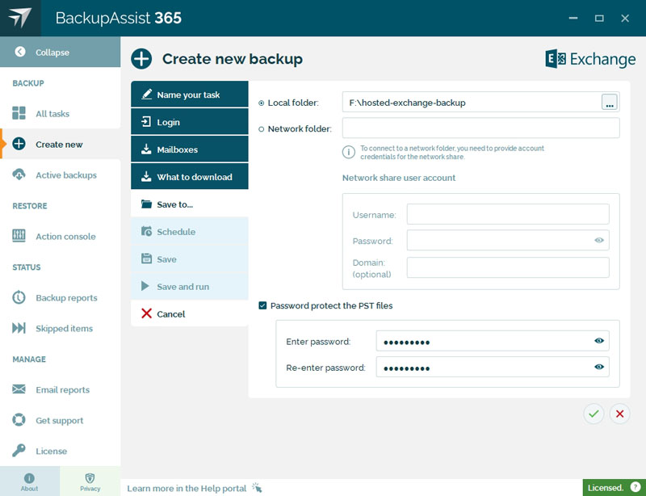
Task: Click the Save and run play icon
Action: click(145, 286)
